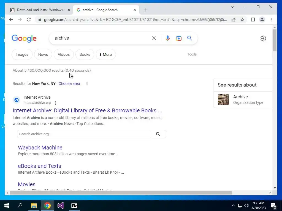
Task: Select the archive - Google Search tab
Action: 106,10
